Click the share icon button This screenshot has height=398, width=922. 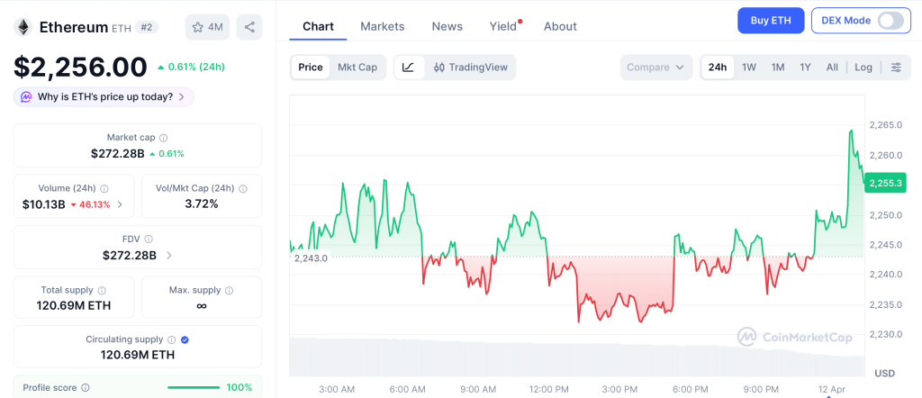[249, 27]
